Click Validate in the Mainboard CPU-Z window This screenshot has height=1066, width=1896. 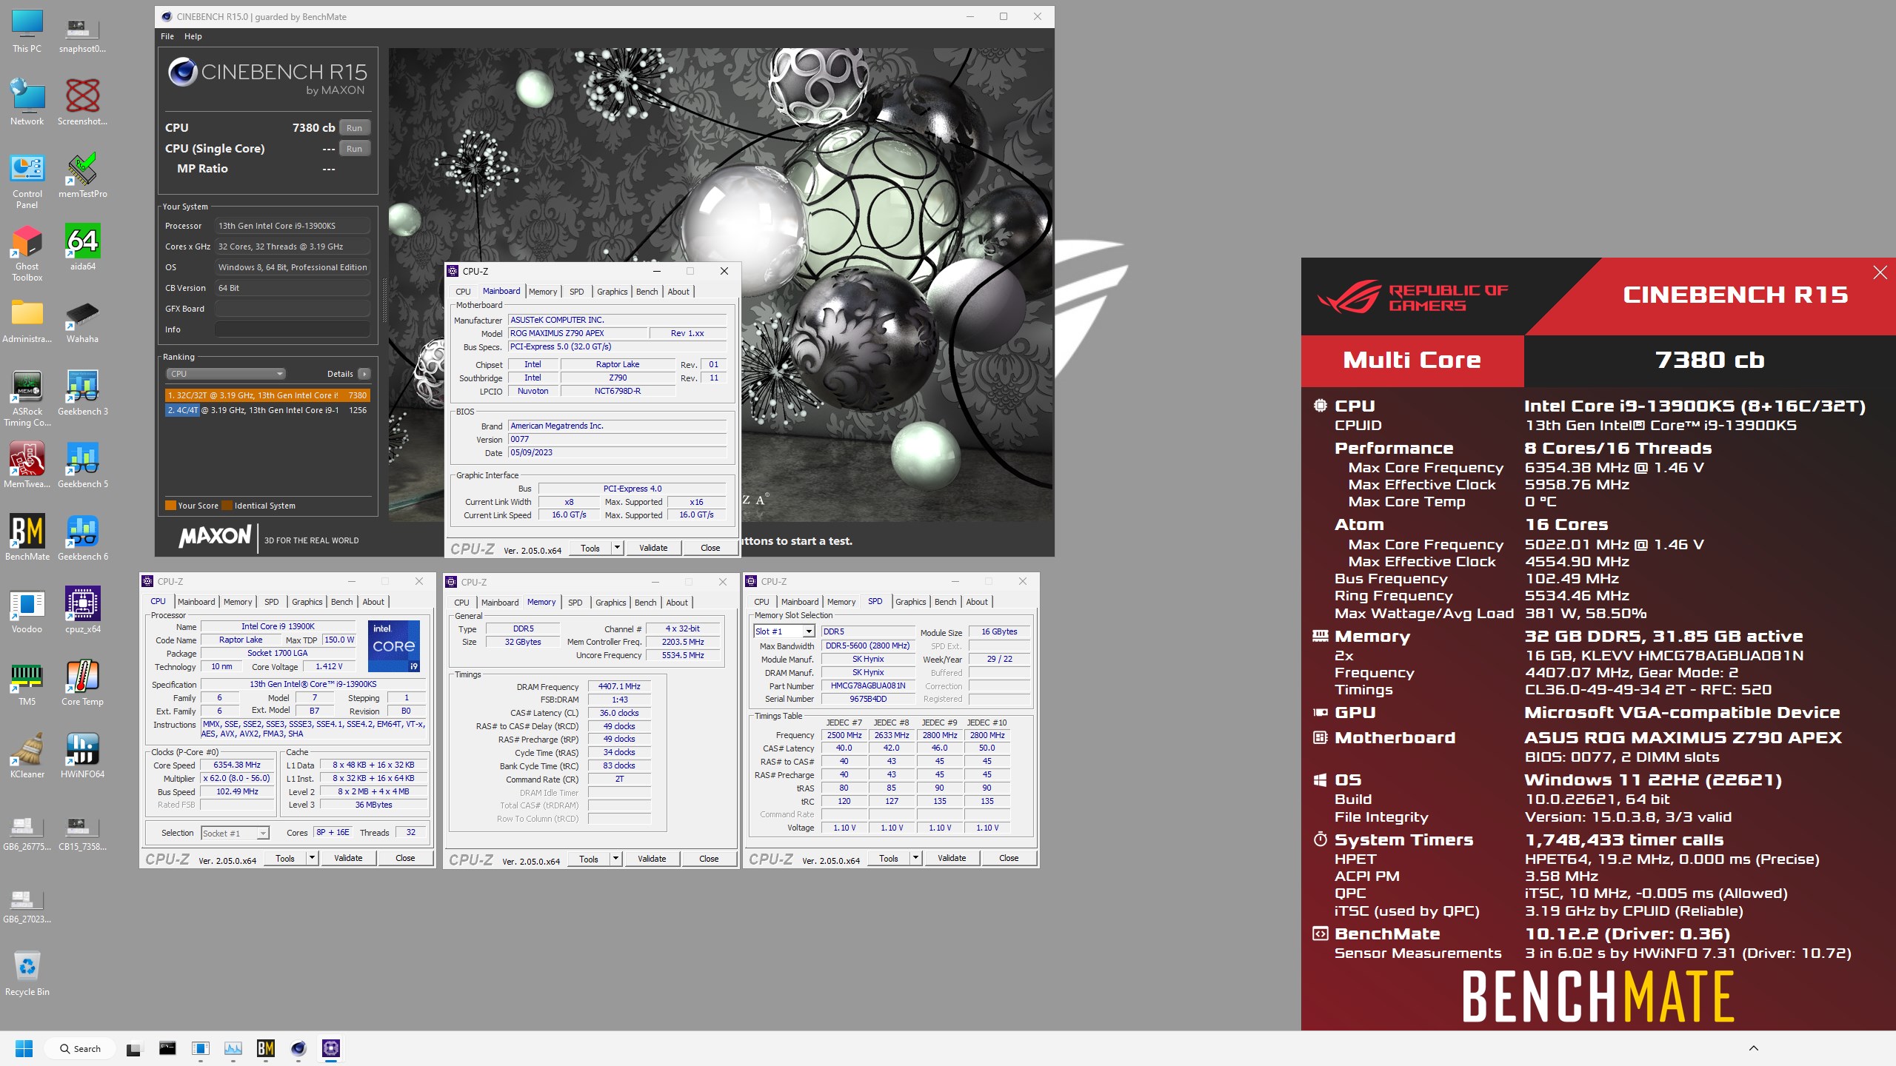click(x=653, y=548)
